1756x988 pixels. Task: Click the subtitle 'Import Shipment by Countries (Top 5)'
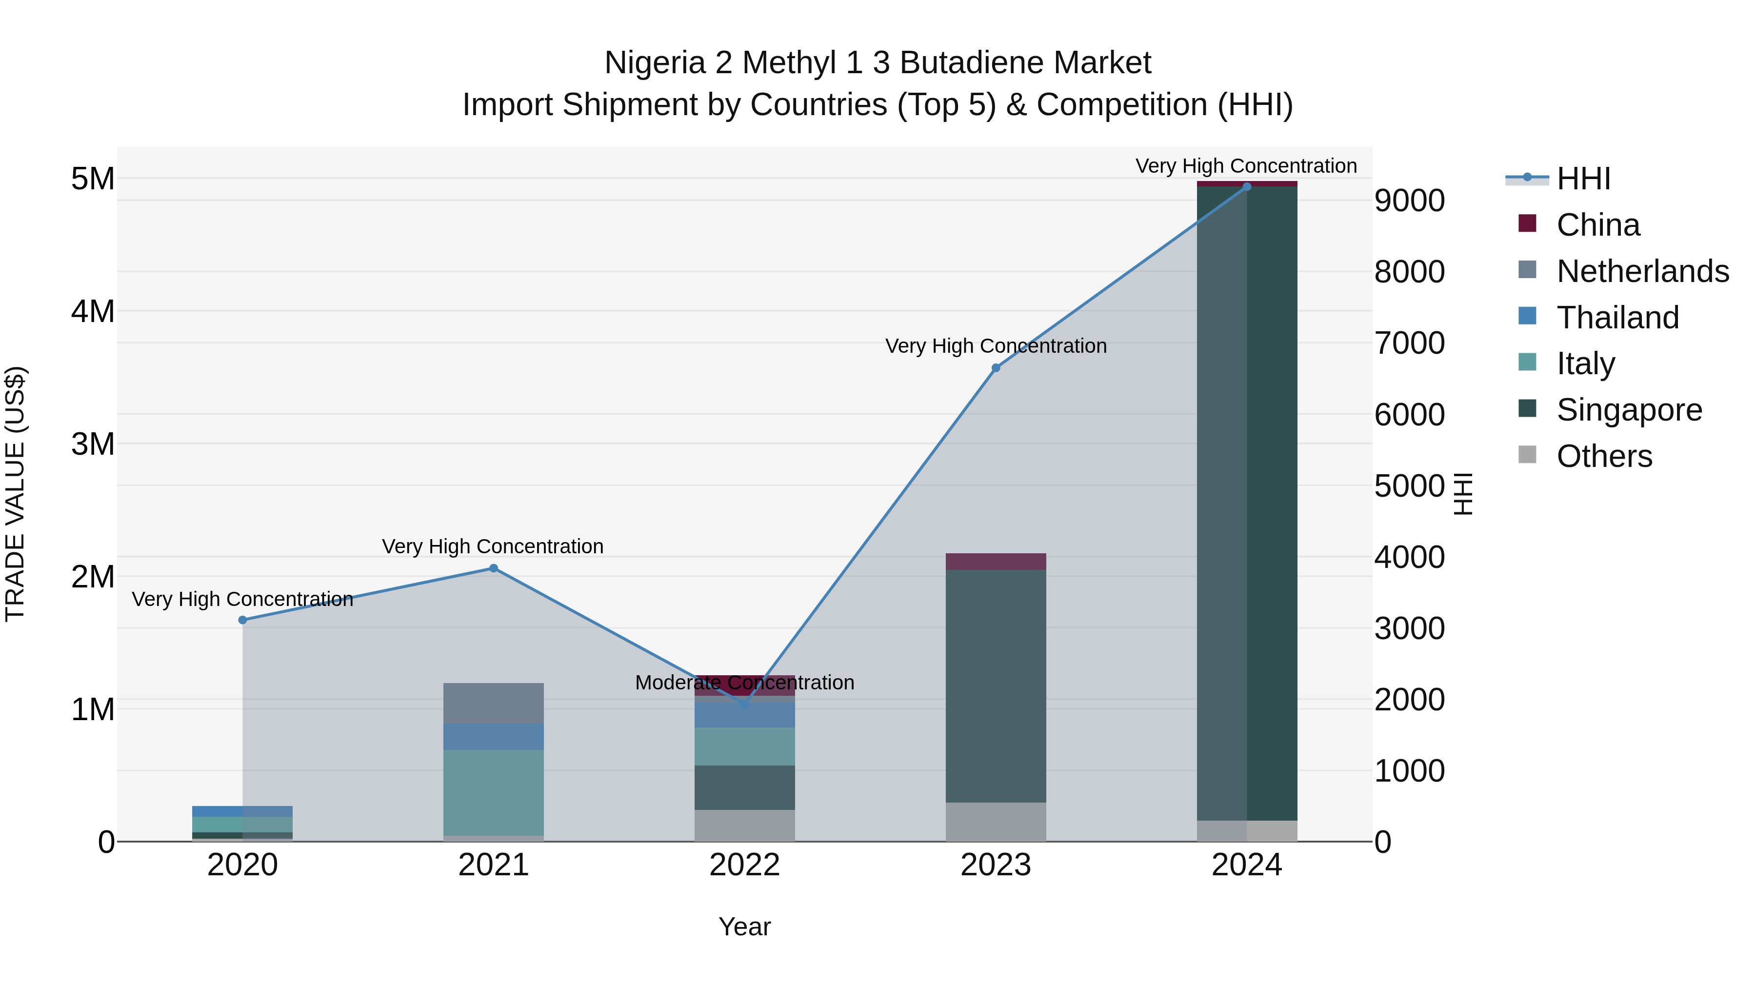coord(729,105)
